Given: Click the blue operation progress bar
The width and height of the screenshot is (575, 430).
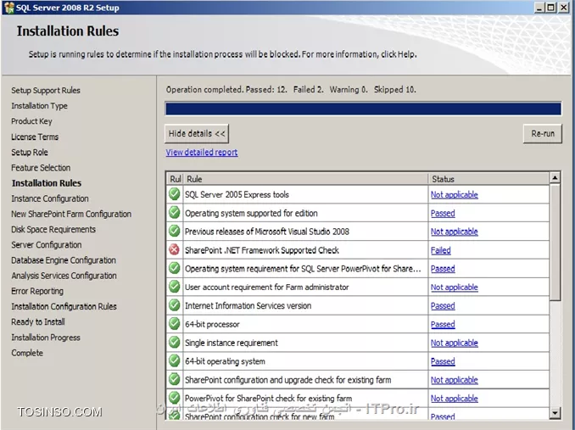Looking at the screenshot, I should pyautogui.click(x=363, y=109).
